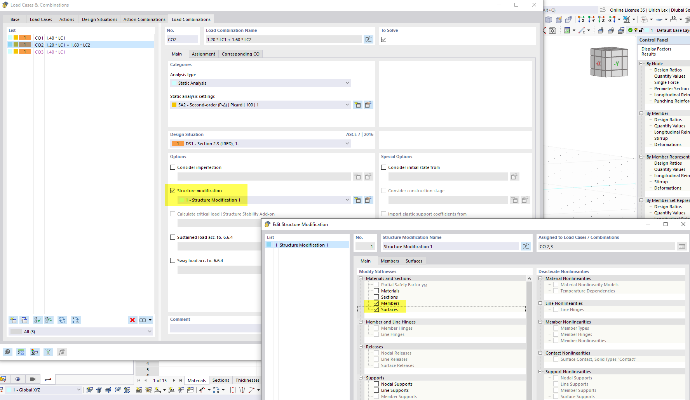Edit load combination name with pencil icon

coord(368,39)
